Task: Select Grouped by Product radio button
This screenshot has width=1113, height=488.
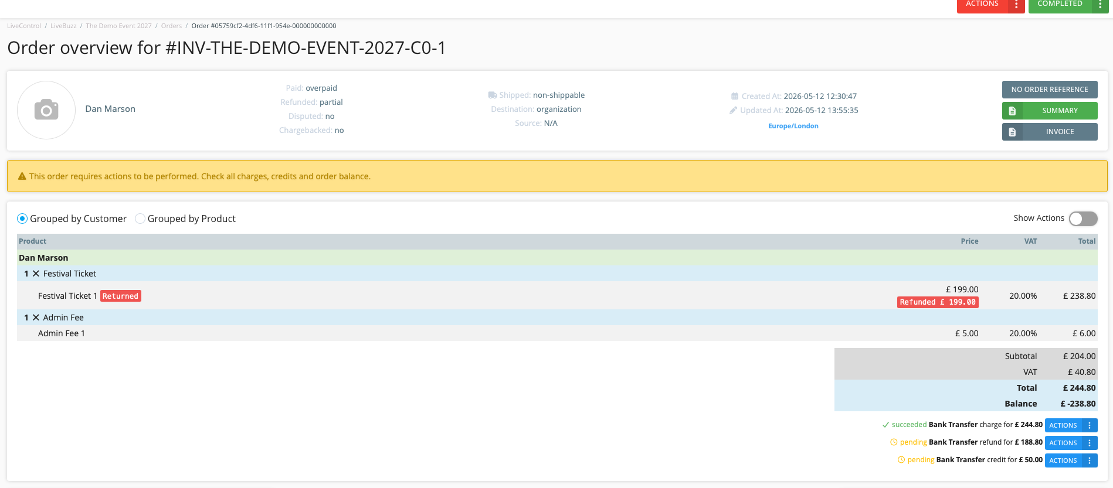Action: [140, 219]
